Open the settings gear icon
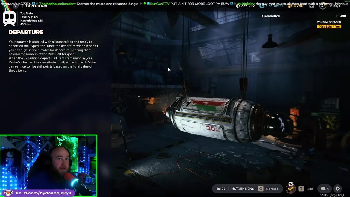Image resolution: width=350 pixels, height=197 pixels. point(338,189)
